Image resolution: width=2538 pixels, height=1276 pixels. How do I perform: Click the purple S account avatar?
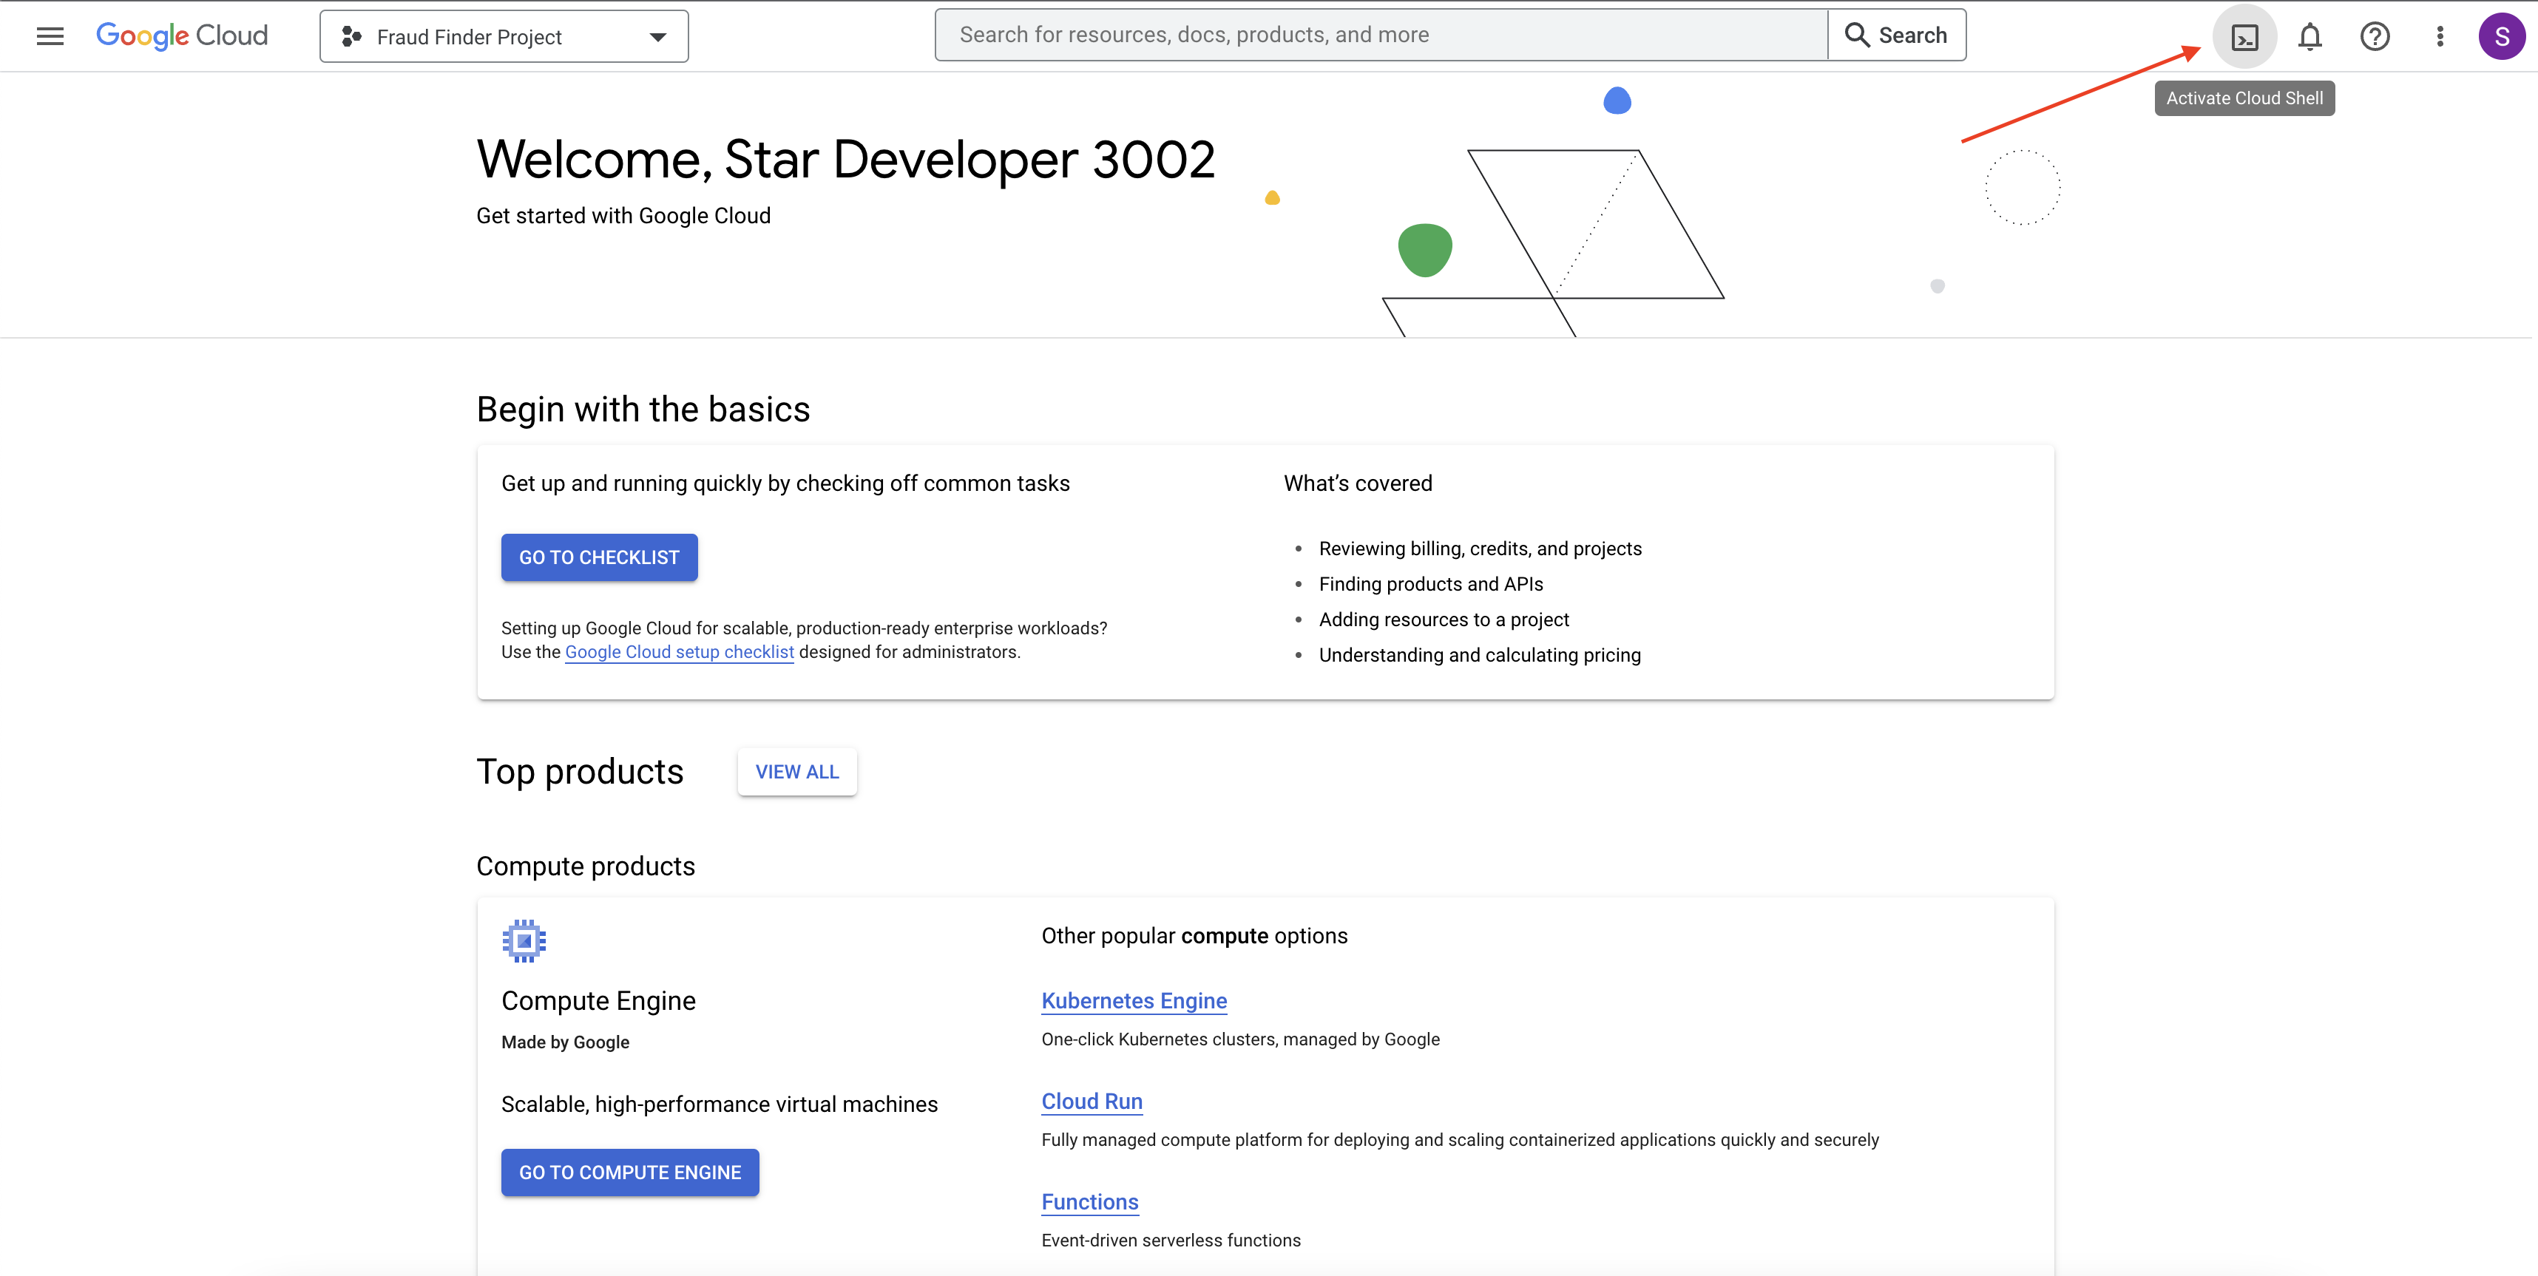click(x=2502, y=38)
